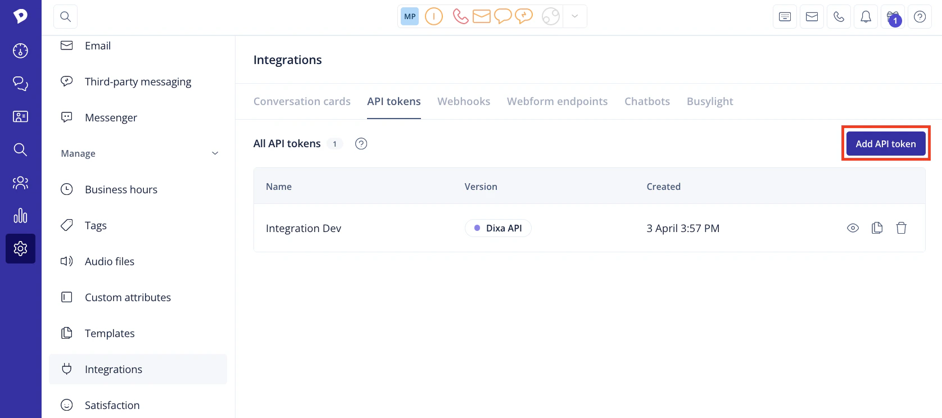The width and height of the screenshot is (942, 418).
Task: Click the grey globe channel icon
Action: [x=551, y=16]
